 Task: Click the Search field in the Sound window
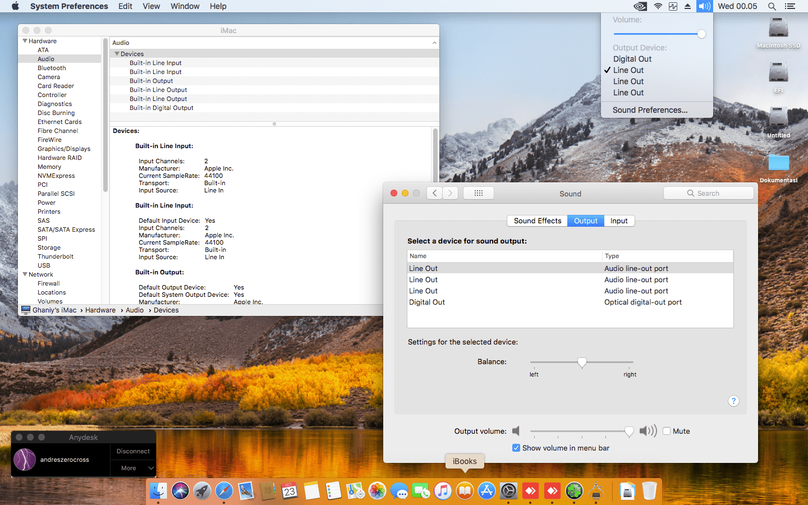(x=709, y=193)
